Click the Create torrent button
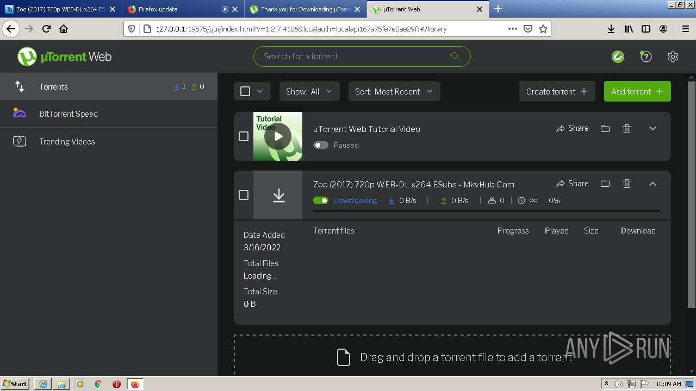 coord(557,91)
